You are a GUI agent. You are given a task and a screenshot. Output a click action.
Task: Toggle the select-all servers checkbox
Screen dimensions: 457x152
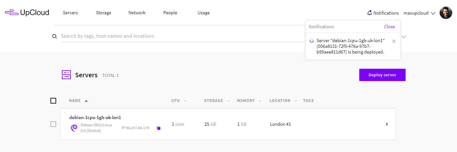(53, 101)
